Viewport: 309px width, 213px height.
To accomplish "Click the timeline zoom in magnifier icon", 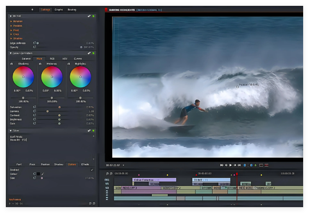I will 107,173.
